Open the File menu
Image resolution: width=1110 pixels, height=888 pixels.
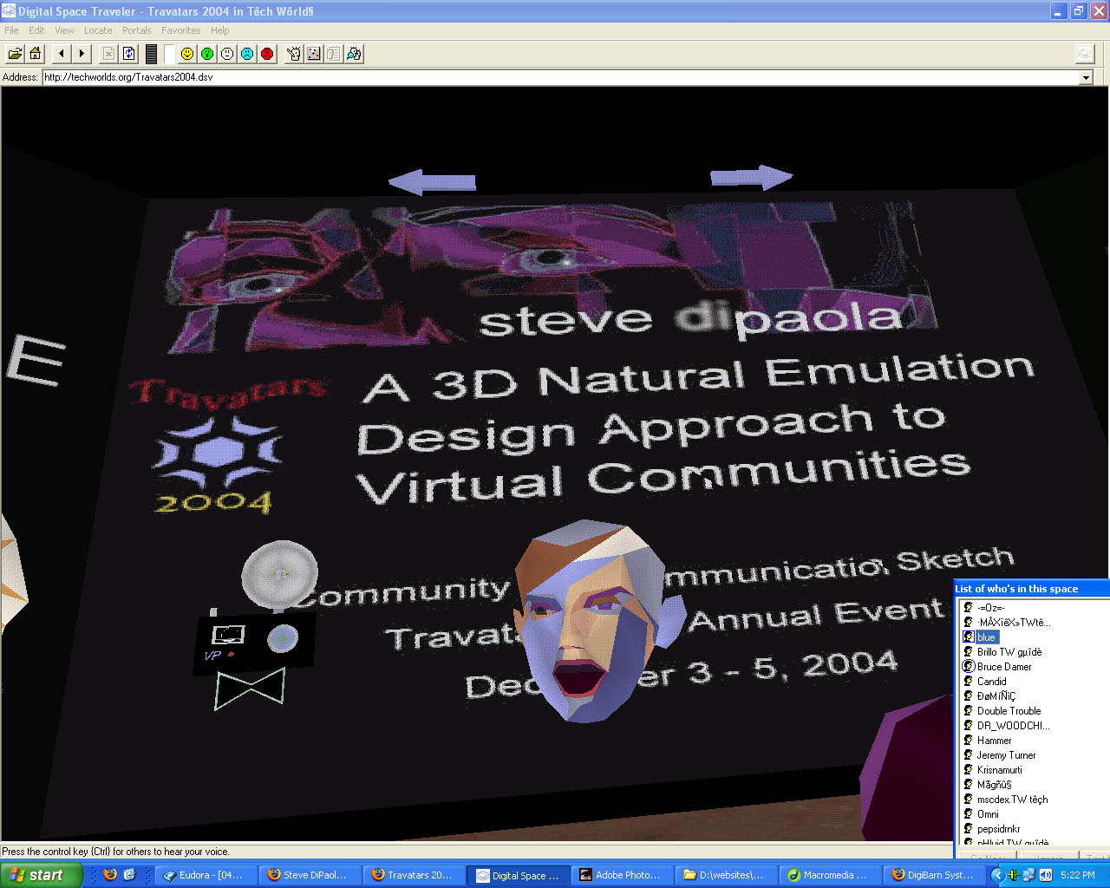tap(11, 30)
